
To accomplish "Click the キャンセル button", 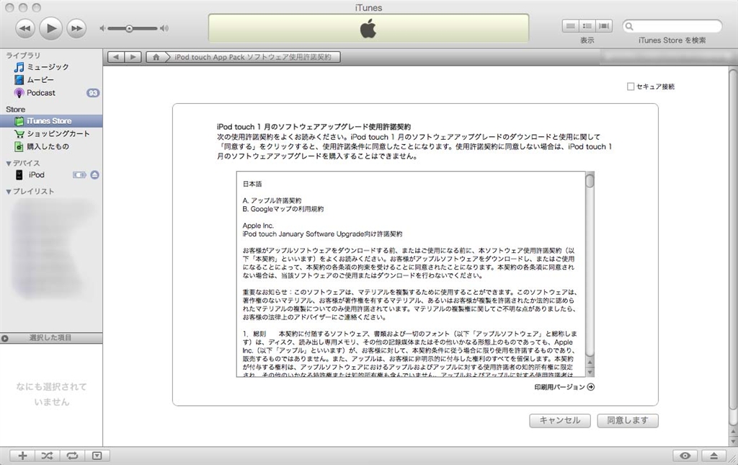I will pos(559,420).
